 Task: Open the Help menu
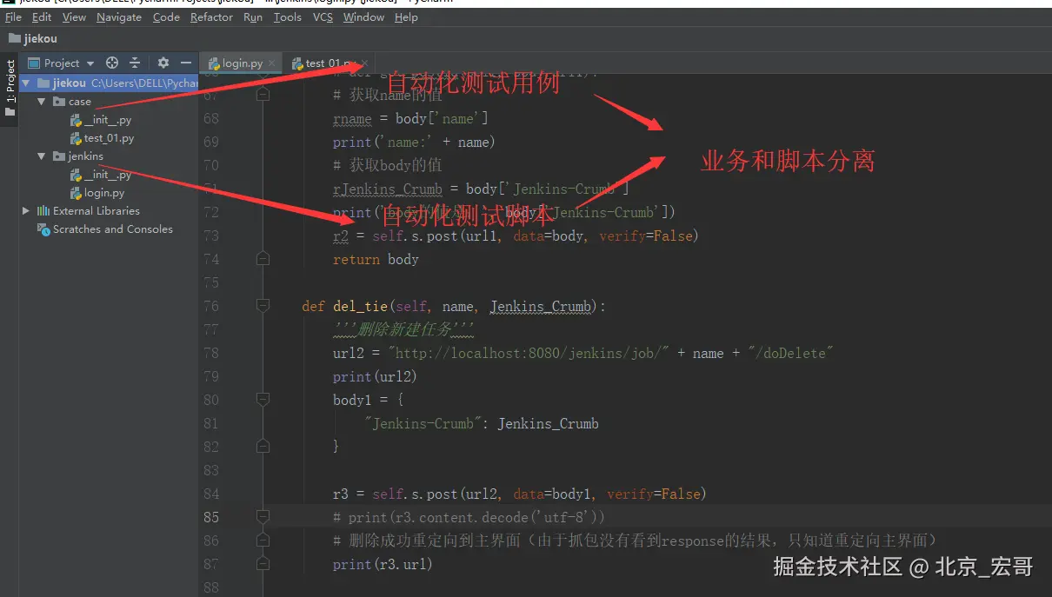tap(406, 17)
